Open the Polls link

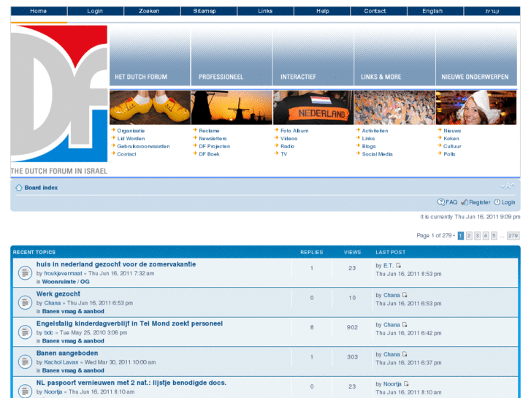pos(449,154)
